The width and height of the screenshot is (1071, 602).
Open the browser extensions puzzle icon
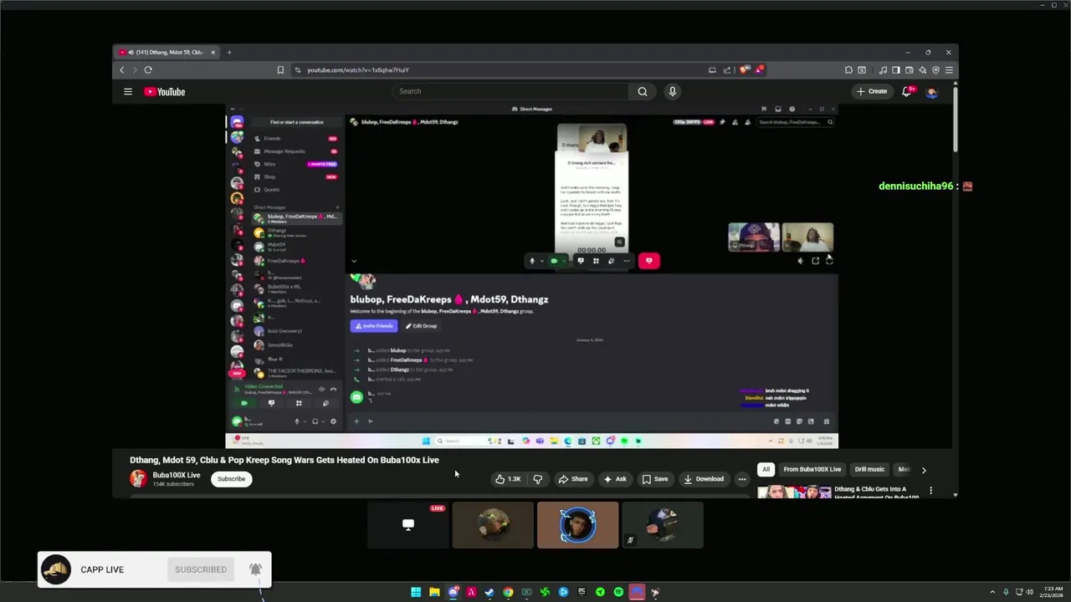click(x=848, y=70)
